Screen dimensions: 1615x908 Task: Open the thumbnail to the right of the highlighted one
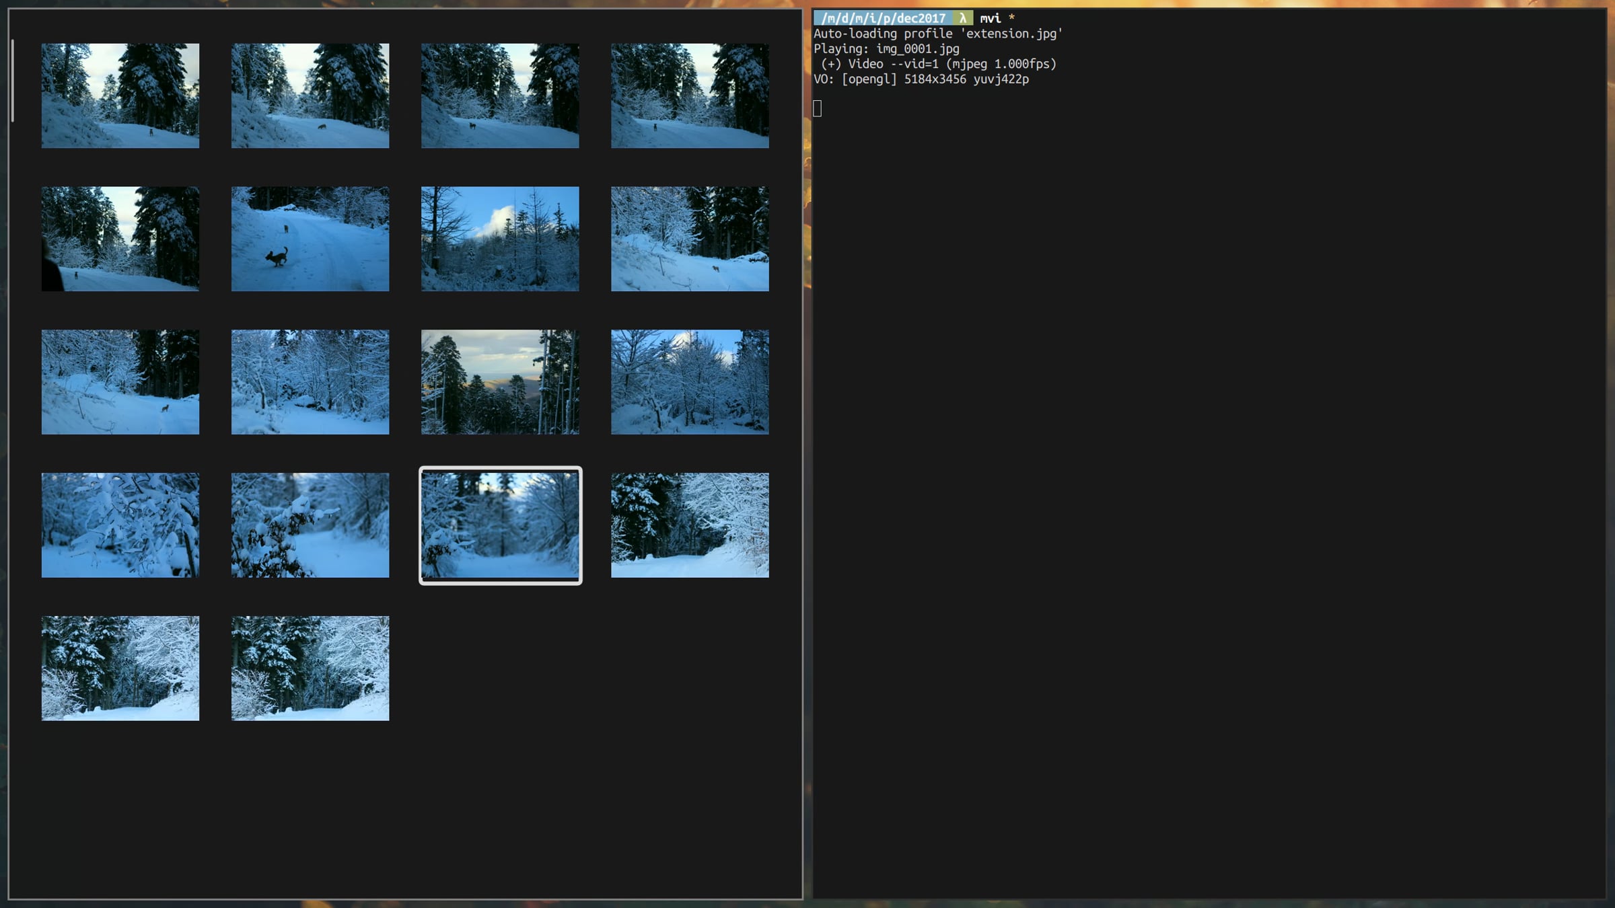point(690,525)
